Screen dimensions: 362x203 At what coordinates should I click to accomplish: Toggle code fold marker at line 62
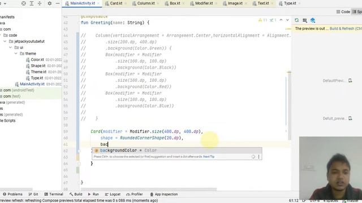point(79,151)
